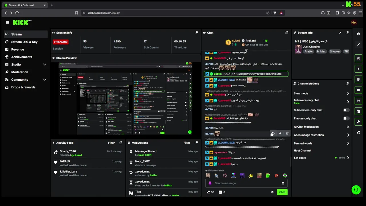Expand the Community sidebar section
Screen dimensions: 366x206
[x=44, y=80]
